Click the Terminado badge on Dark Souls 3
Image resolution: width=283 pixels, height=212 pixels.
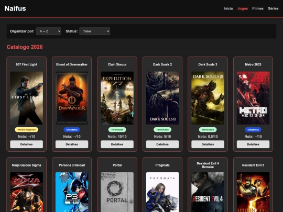[x=208, y=130]
